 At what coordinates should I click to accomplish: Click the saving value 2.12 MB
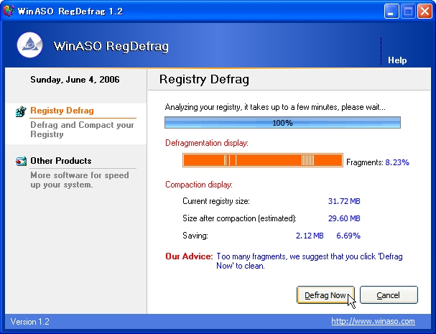[310, 236]
